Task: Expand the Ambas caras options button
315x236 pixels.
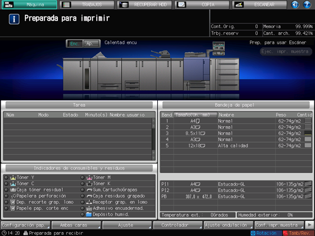Action: coord(76,225)
